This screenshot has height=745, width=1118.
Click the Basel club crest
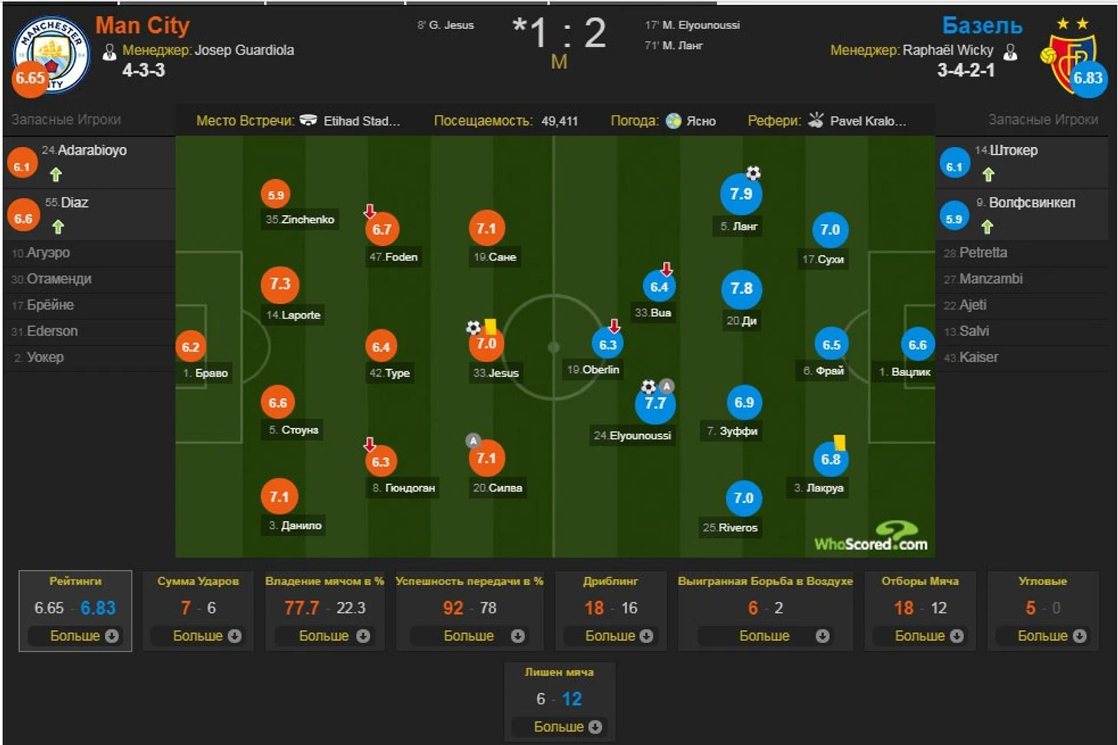click(1069, 64)
